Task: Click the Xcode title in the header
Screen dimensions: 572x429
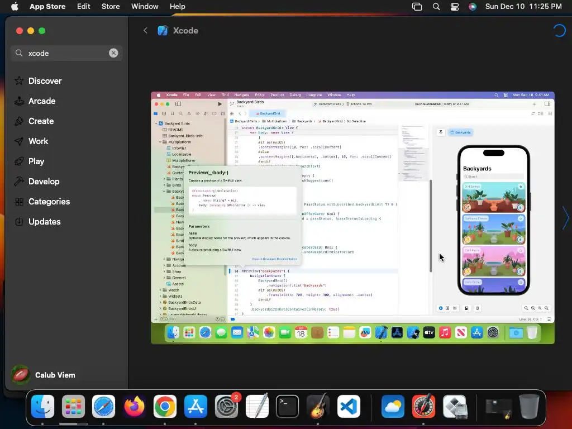Action: pyautogui.click(x=185, y=31)
